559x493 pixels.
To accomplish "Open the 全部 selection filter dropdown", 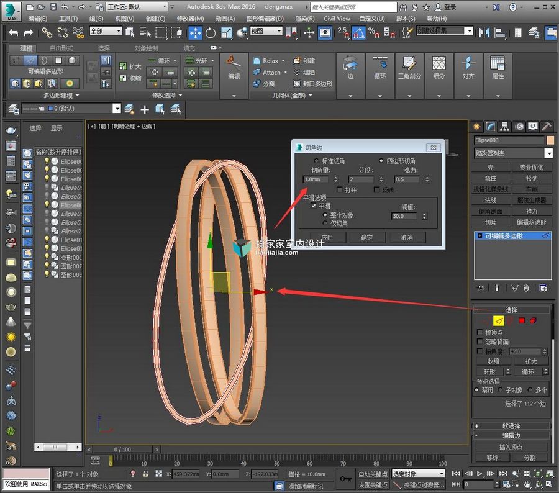I will tap(105, 32).
